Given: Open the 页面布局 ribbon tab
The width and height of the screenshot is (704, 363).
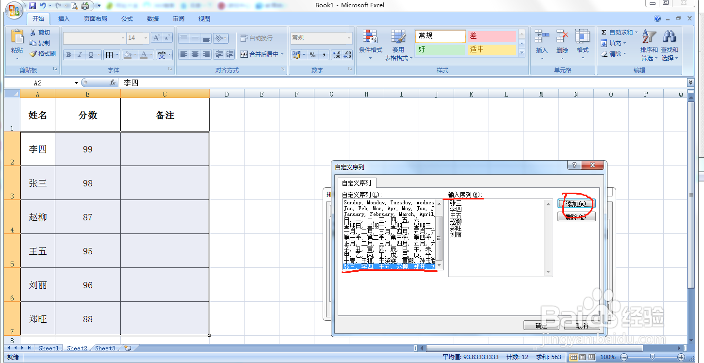Looking at the screenshot, I should [x=95, y=19].
